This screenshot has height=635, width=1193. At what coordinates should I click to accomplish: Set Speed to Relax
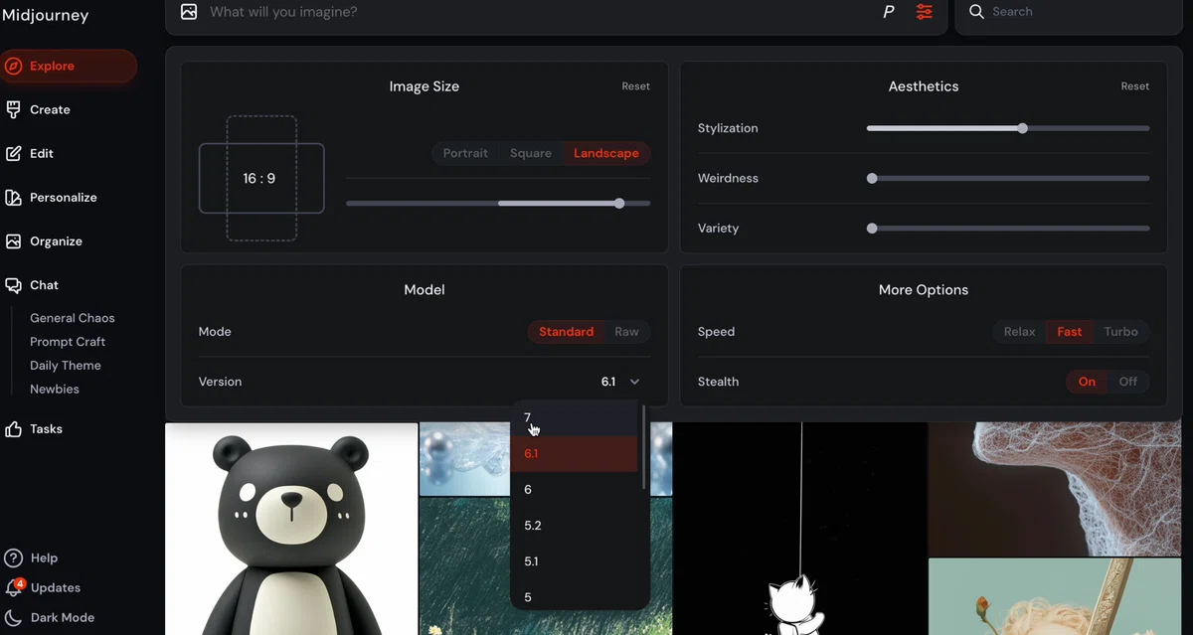click(x=1019, y=332)
